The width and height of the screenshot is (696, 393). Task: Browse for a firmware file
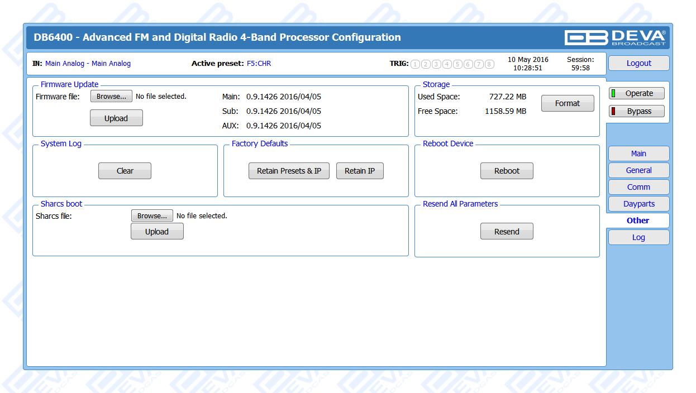click(111, 97)
